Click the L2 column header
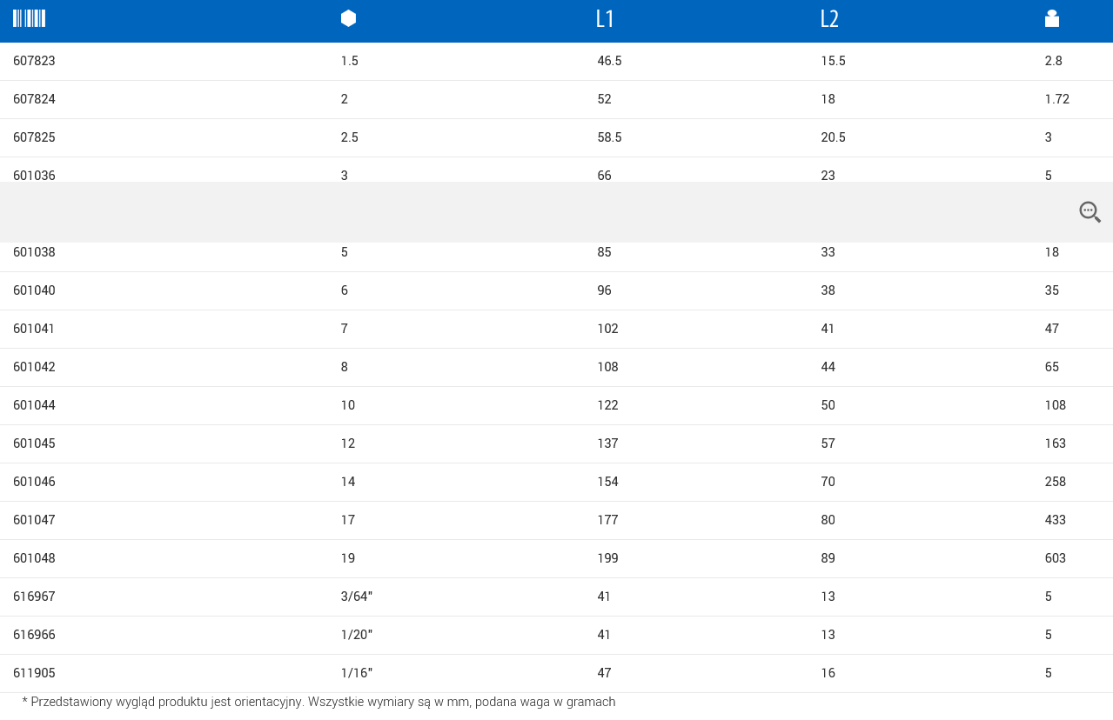This screenshot has width=1113, height=720. (x=829, y=19)
